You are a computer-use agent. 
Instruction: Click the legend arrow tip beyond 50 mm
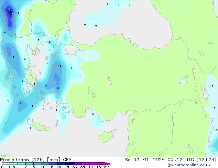click(109, 164)
